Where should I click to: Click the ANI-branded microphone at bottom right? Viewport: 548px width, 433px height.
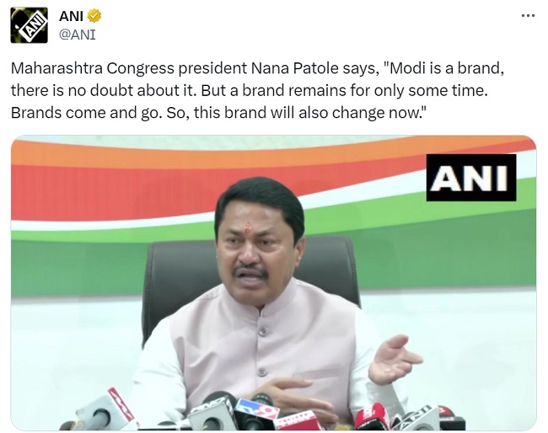coord(419,419)
